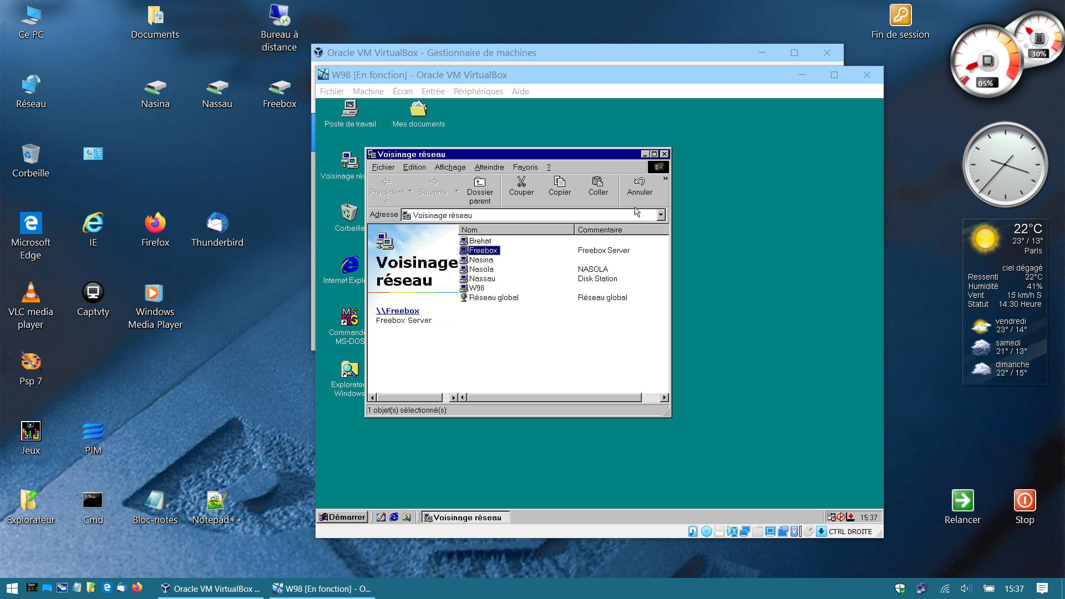Expand the toolbar overflow chevron

(x=665, y=179)
